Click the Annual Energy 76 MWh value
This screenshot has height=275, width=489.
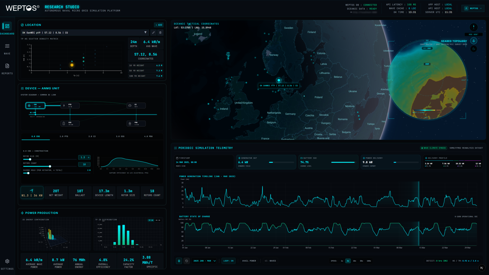point(79,260)
